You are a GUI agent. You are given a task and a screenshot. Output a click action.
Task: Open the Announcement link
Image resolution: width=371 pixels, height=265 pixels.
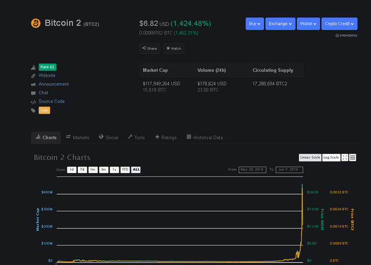[x=53, y=84]
